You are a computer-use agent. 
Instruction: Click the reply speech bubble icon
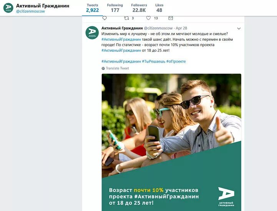[x=104, y=18]
